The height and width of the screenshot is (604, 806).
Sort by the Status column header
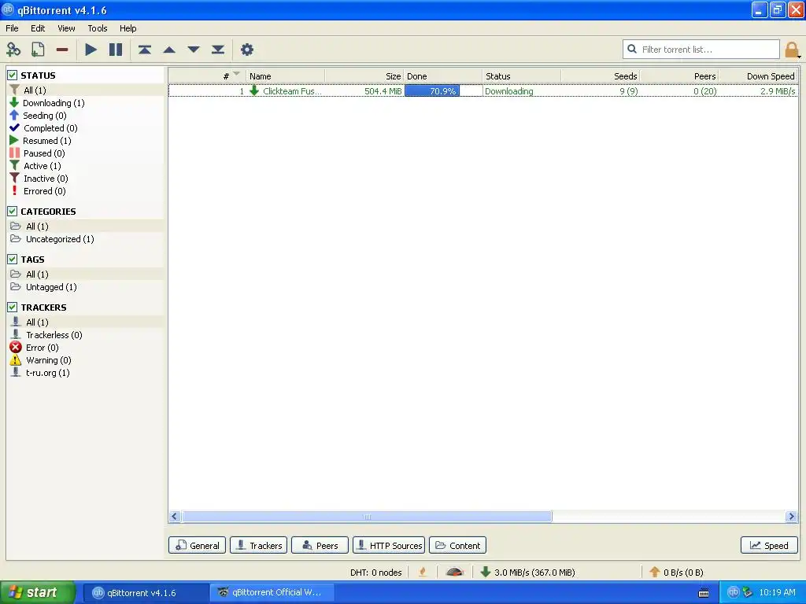pyautogui.click(x=522, y=76)
